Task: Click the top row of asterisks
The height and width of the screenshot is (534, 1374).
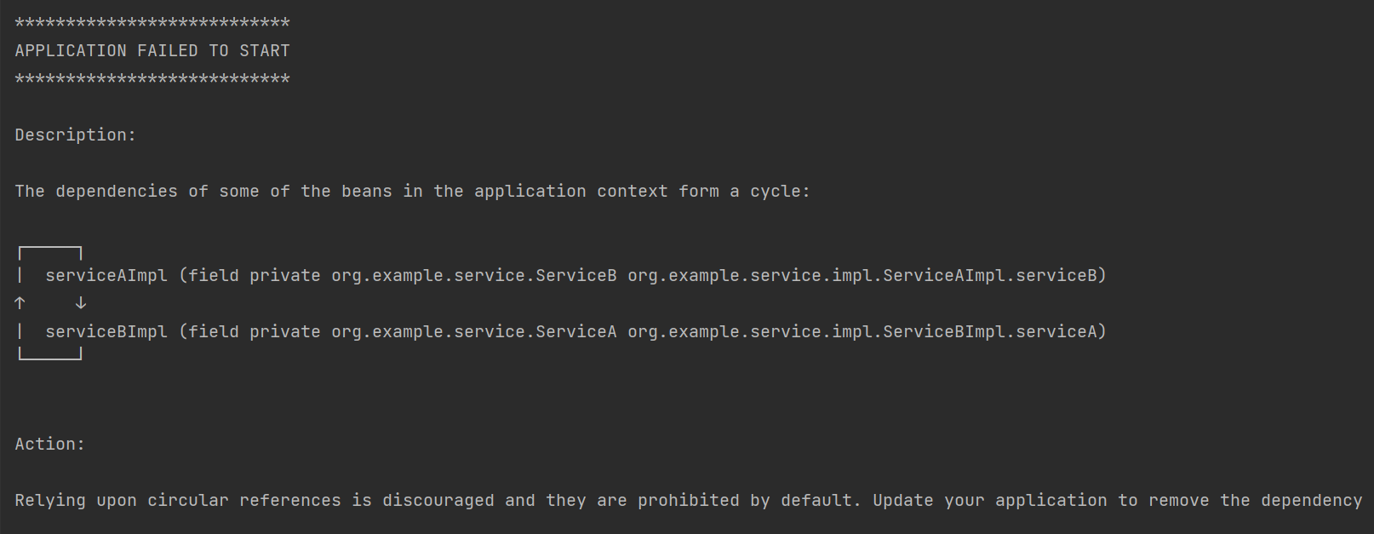Action: click(152, 23)
